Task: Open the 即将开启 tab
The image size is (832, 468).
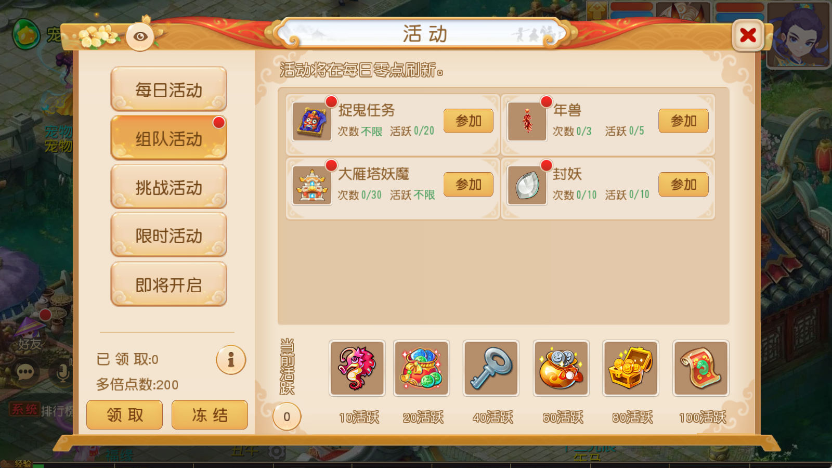Action: tap(168, 284)
